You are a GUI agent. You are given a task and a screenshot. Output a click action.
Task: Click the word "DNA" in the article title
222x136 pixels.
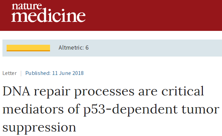16,91
